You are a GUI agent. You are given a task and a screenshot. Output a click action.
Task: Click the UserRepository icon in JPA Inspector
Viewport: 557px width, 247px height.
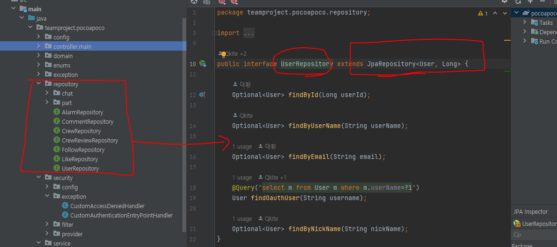(x=517, y=224)
